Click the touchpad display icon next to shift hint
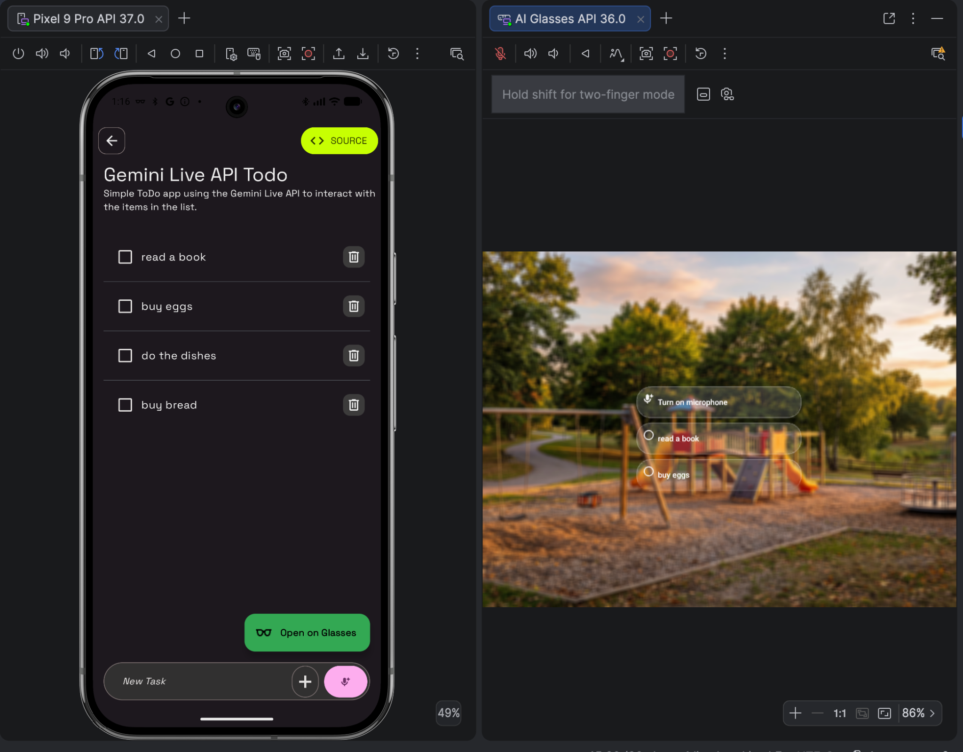This screenshot has width=963, height=752. click(703, 94)
